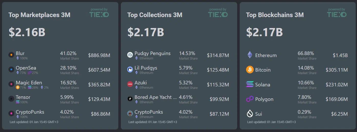
Task: Click the Sui droplet logo icon
Action: click(250, 114)
